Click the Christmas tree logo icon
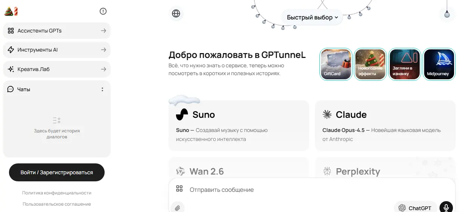Image resolution: width=475 pixels, height=212 pixels. 11,11
